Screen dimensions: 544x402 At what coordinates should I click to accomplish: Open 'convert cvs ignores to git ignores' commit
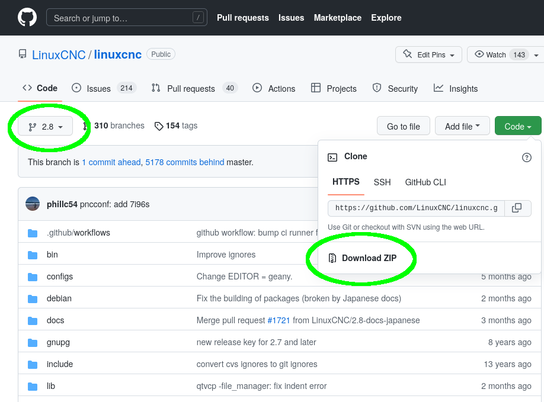(x=257, y=364)
